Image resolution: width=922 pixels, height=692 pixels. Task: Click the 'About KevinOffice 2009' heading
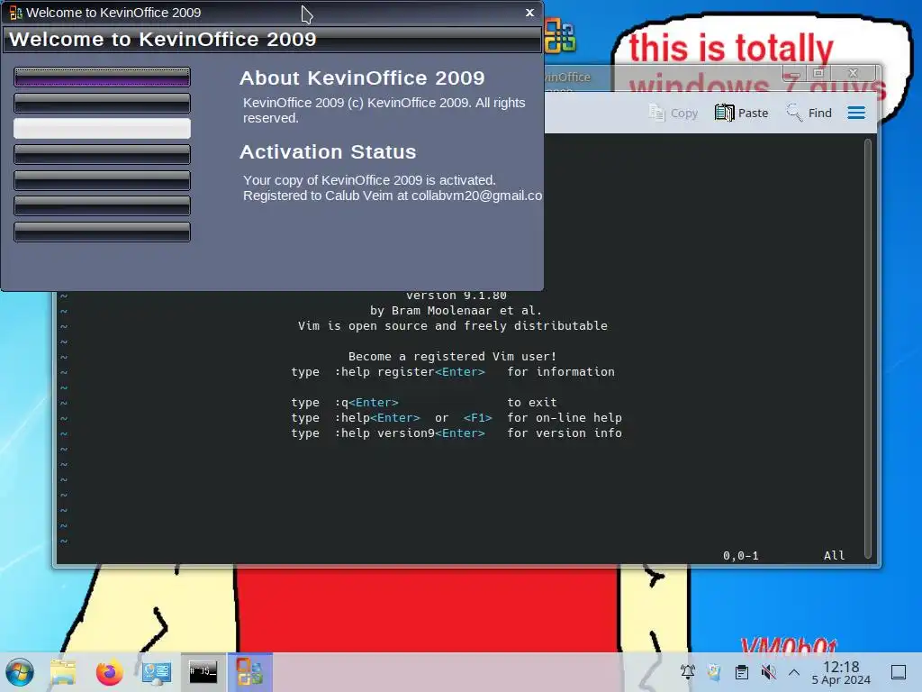coord(362,77)
